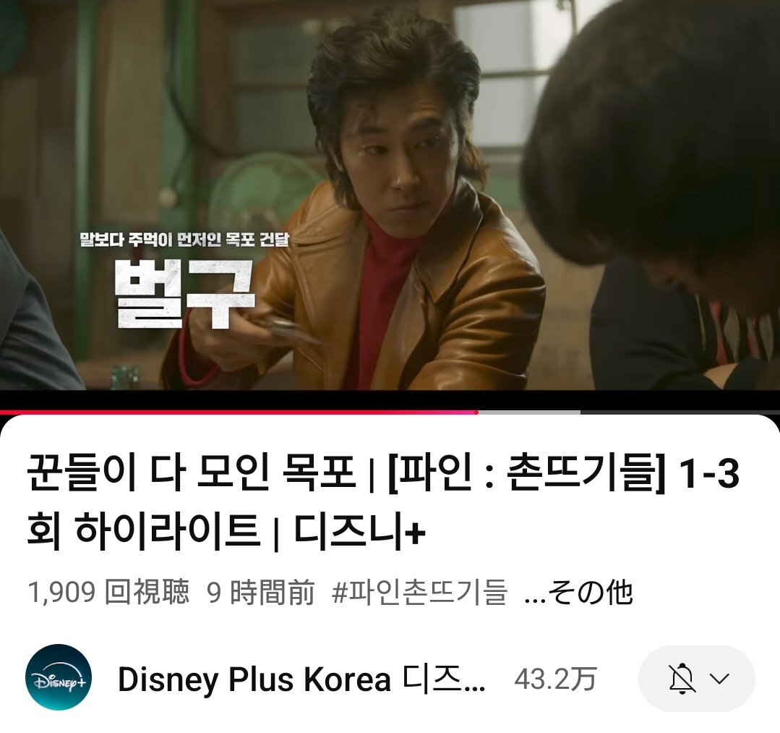Click the black letterbox bar beneath the video

pyautogui.click(x=390, y=400)
